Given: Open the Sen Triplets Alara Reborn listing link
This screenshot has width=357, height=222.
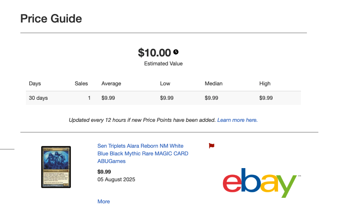Looking at the screenshot, I should pyautogui.click(x=143, y=153).
